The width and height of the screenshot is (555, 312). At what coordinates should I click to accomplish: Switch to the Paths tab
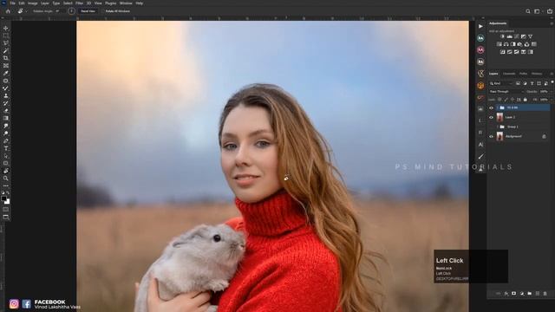click(x=523, y=74)
